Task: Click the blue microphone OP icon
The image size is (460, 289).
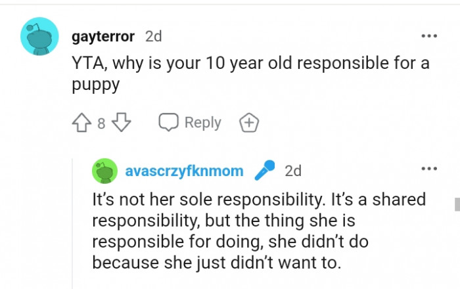Action: (x=265, y=171)
